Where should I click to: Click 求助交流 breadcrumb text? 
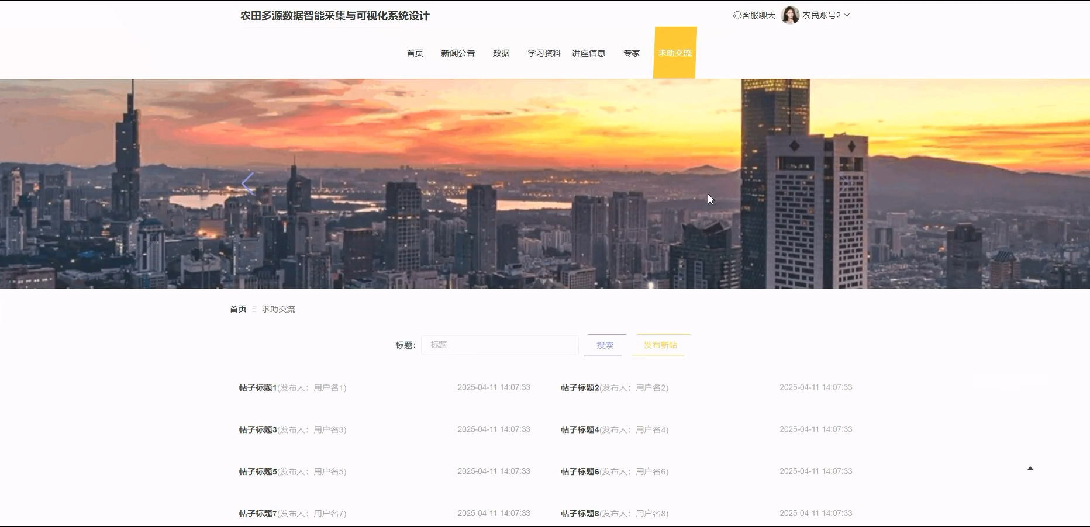coord(278,309)
